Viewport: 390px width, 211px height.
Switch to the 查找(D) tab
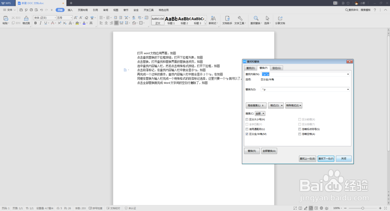[250, 68]
